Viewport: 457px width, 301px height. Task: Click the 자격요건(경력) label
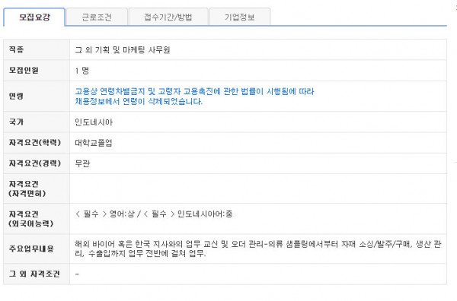[x=35, y=163]
